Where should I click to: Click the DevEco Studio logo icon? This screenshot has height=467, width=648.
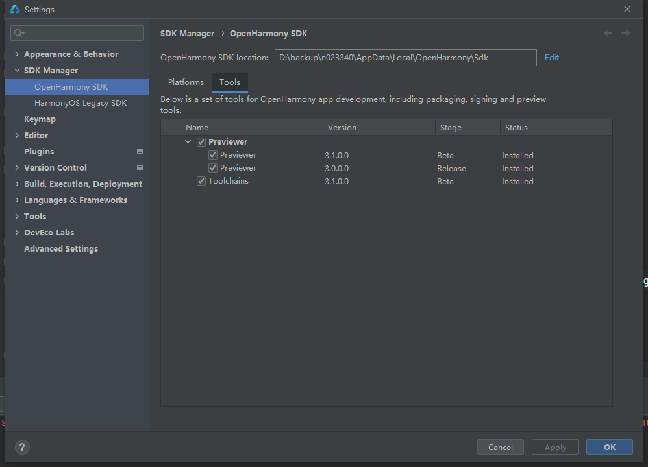15,9
